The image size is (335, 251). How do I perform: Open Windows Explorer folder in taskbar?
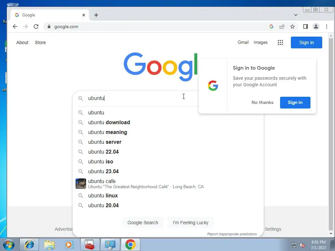pos(49,244)
